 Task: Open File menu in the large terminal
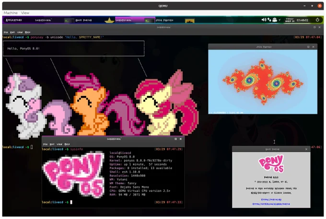click(x=6, y=32)
